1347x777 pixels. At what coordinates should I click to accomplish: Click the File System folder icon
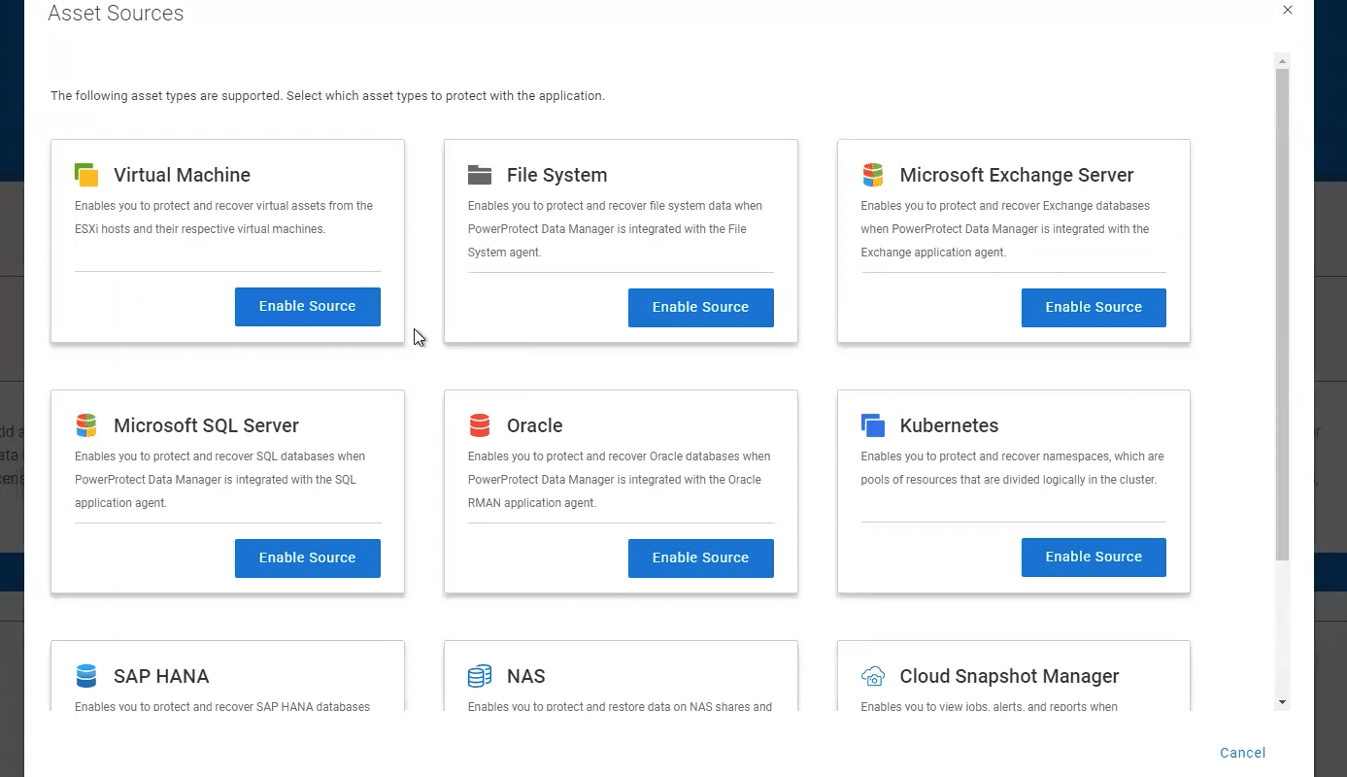480,175
